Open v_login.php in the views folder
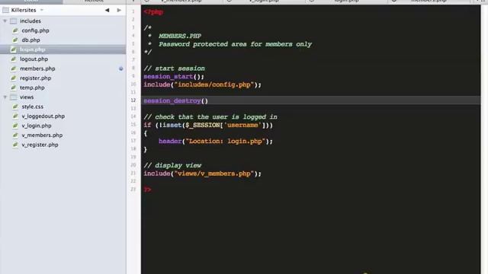The height and width of the screenshot is (274, 488). pos(37,126)
